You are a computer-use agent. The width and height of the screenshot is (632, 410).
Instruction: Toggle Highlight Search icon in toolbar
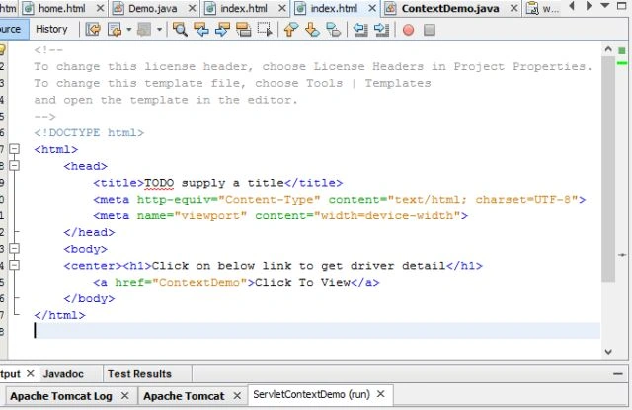click(x=244, y=30)
